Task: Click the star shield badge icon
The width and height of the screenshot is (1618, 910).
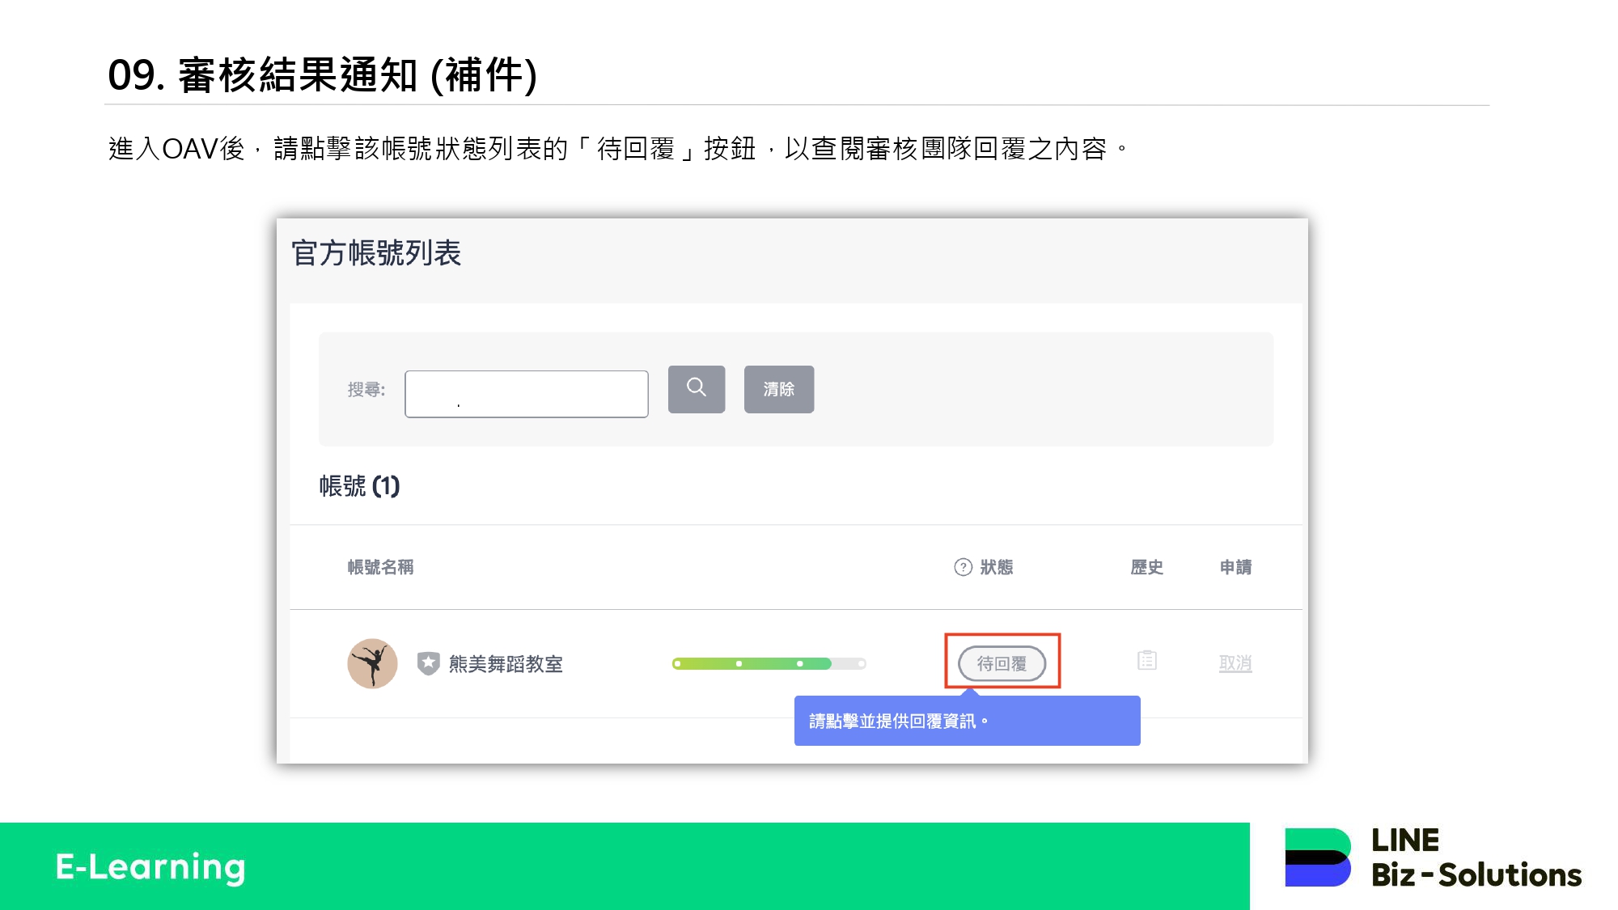Action: (x=428, y=663)
